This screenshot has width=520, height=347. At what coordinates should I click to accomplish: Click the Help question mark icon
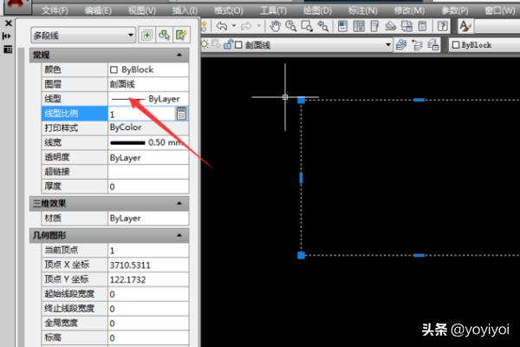tap(442, 26)
